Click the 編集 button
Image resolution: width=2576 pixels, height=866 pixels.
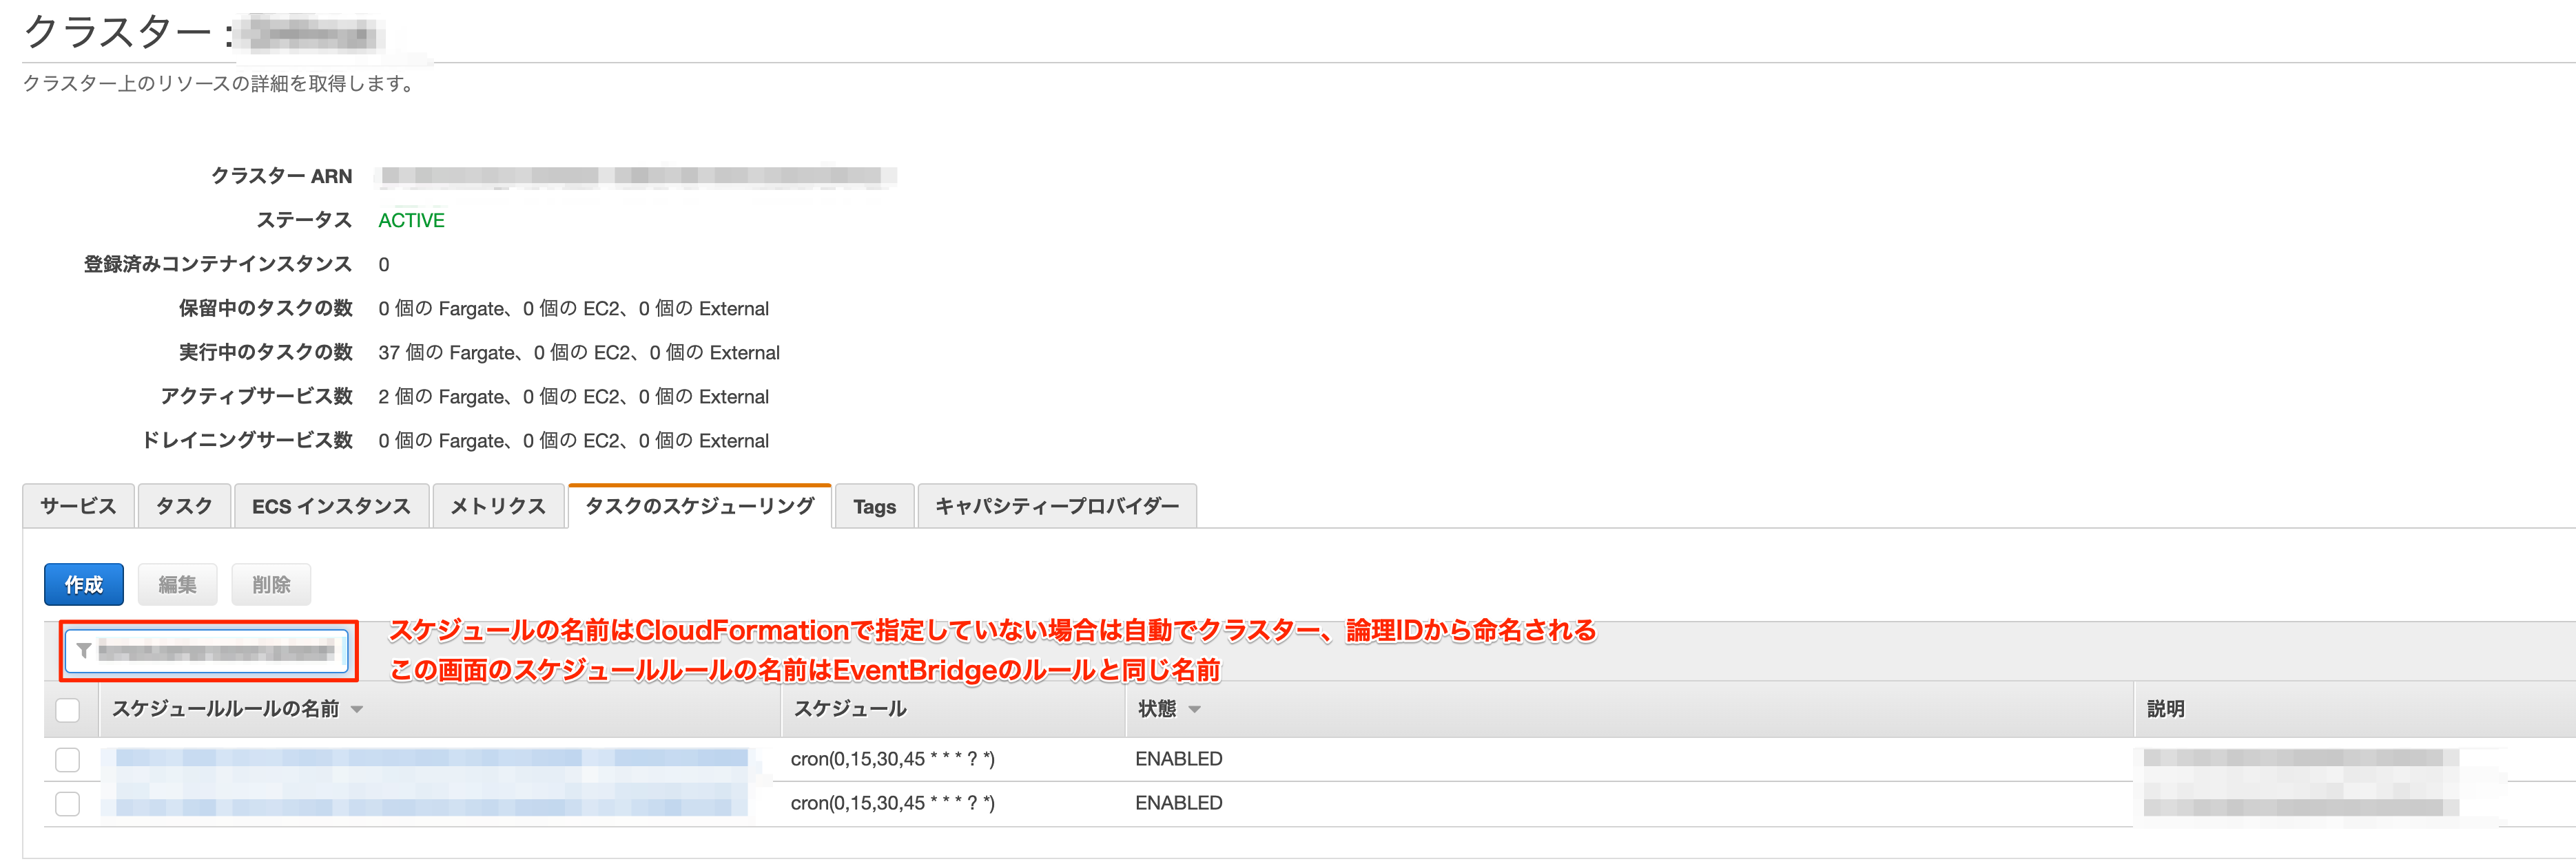tap(177, 584)
